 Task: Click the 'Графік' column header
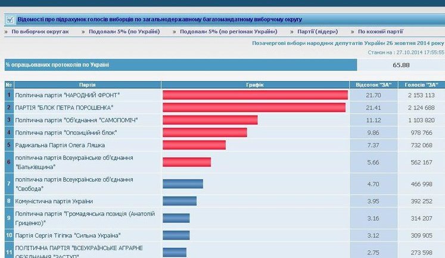point(255,85)
